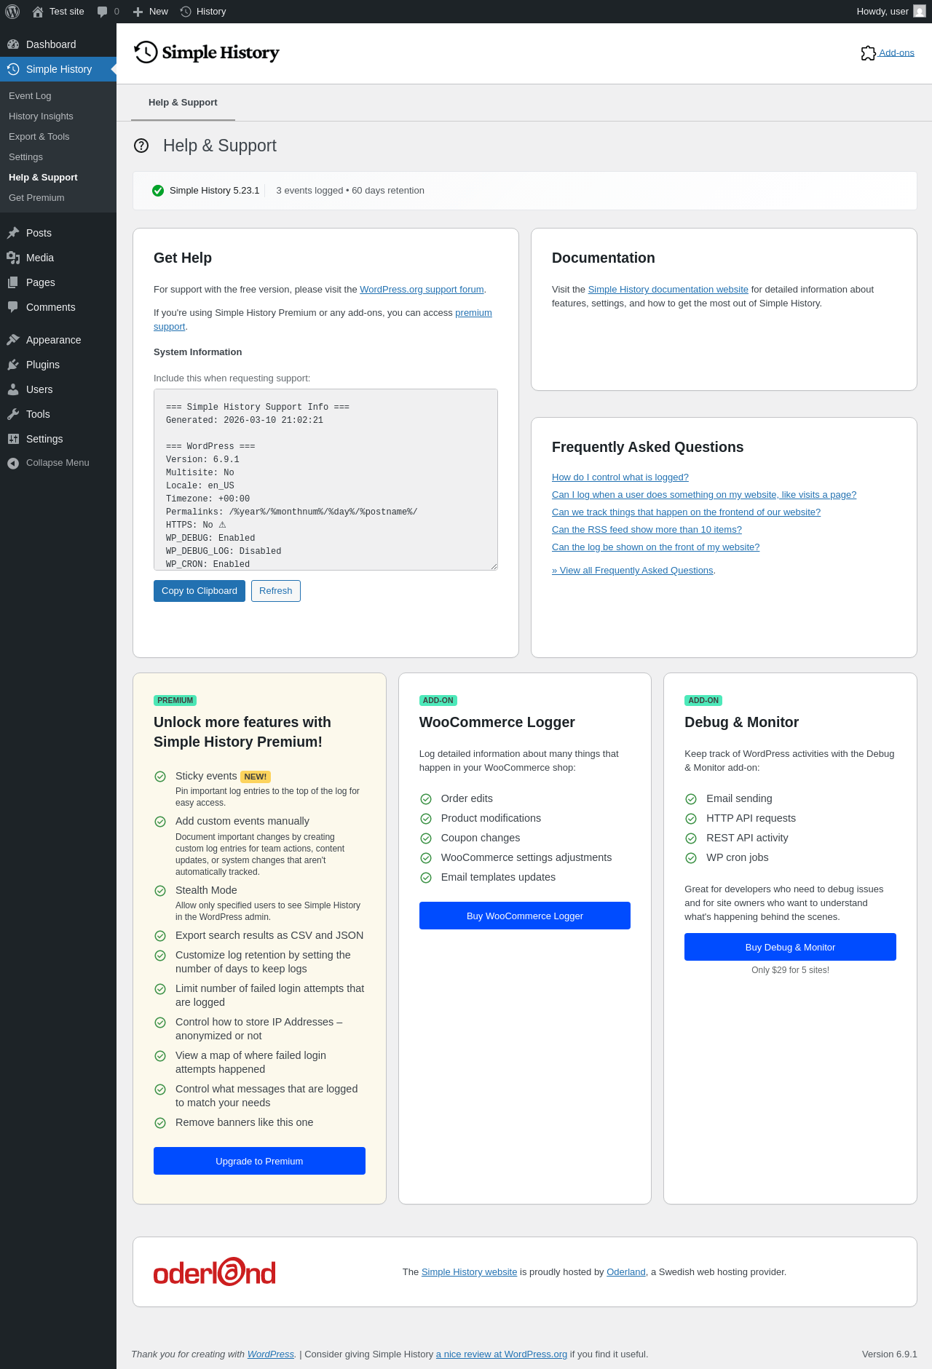Select the Help & Support tab
The image size is (932, 1369).
click(x=183, y=103)
